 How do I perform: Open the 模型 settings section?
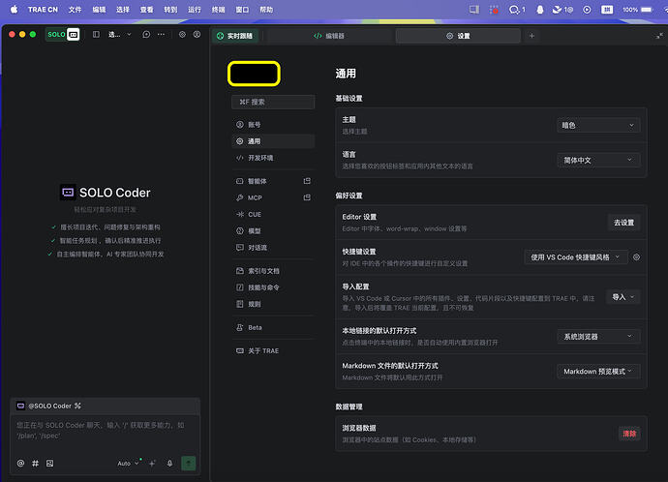point(273,230)
